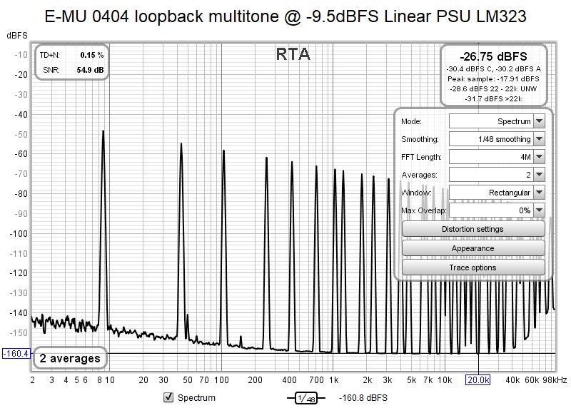Click the 2 averages indicator box

coord(70,358)
